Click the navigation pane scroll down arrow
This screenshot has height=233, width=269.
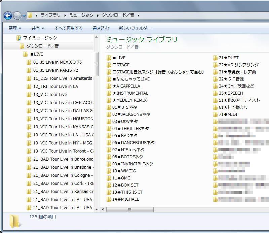click(97, 210)
